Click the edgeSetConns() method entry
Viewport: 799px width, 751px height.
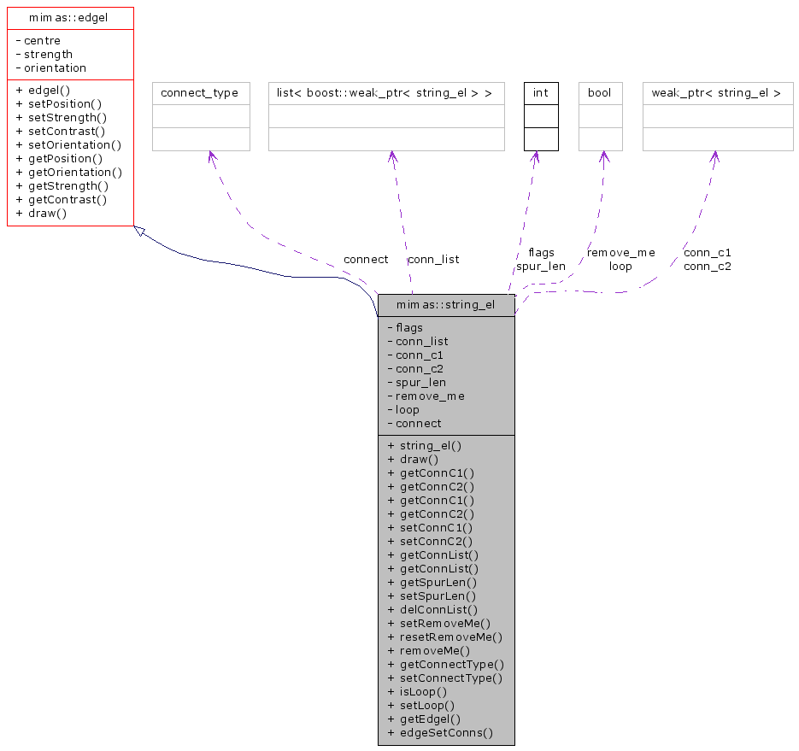440,732
